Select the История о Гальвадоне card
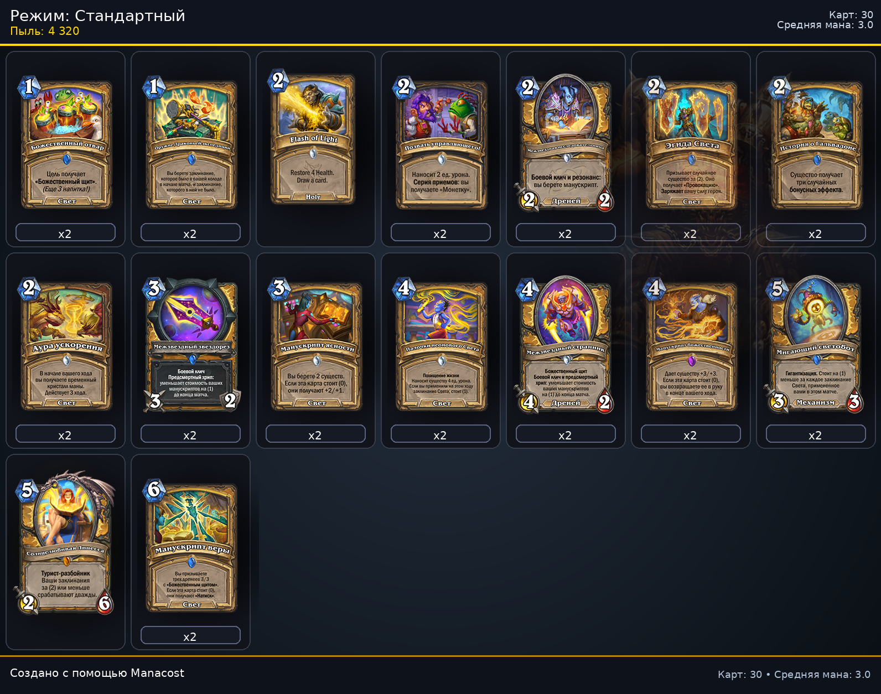 click(x=816, y=143)
